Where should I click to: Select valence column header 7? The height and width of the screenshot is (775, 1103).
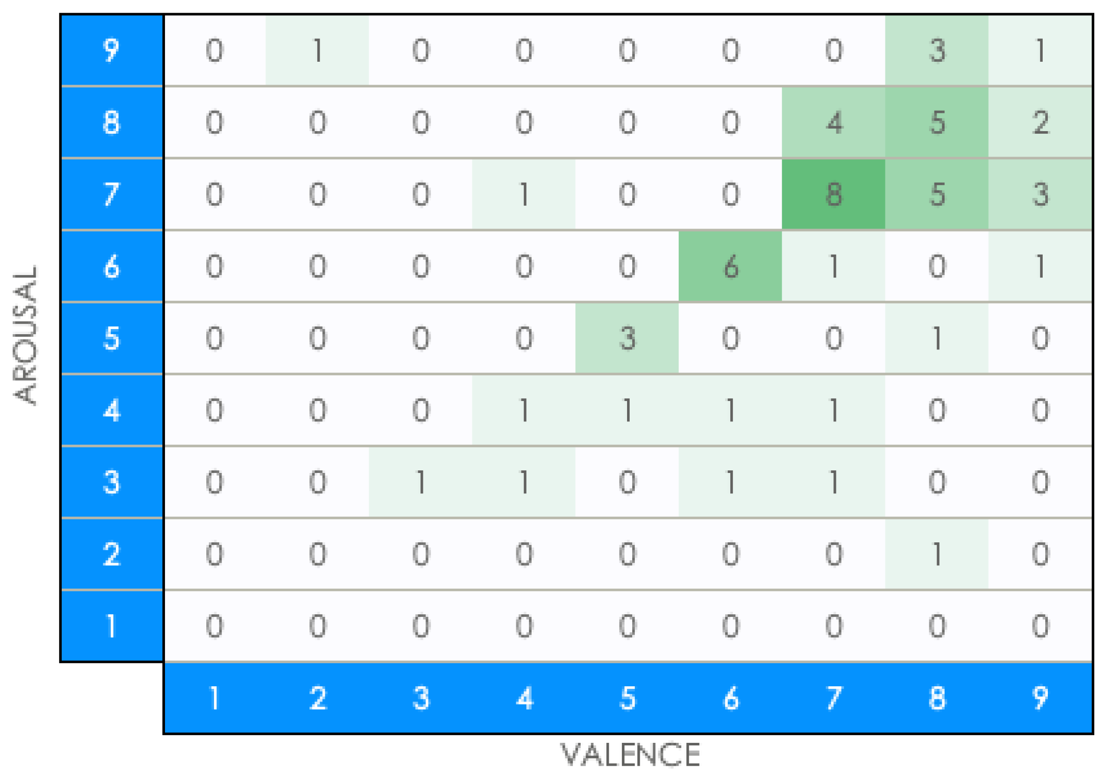[x=833, y=698]
